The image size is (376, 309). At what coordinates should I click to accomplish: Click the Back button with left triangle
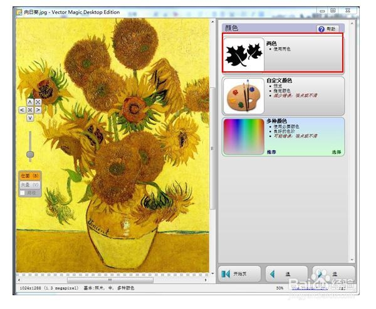pos(286,274)
